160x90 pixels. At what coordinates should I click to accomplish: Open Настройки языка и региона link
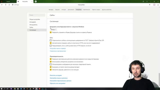pyautogui.click(x=58, y=78)
